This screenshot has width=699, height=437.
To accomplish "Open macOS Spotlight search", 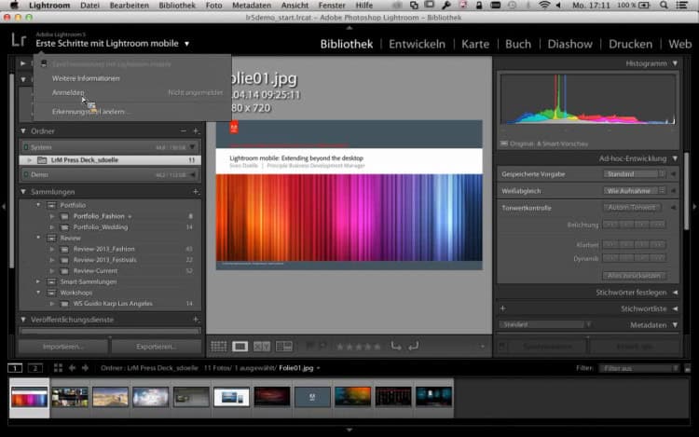I will click(x=664, y=6).
